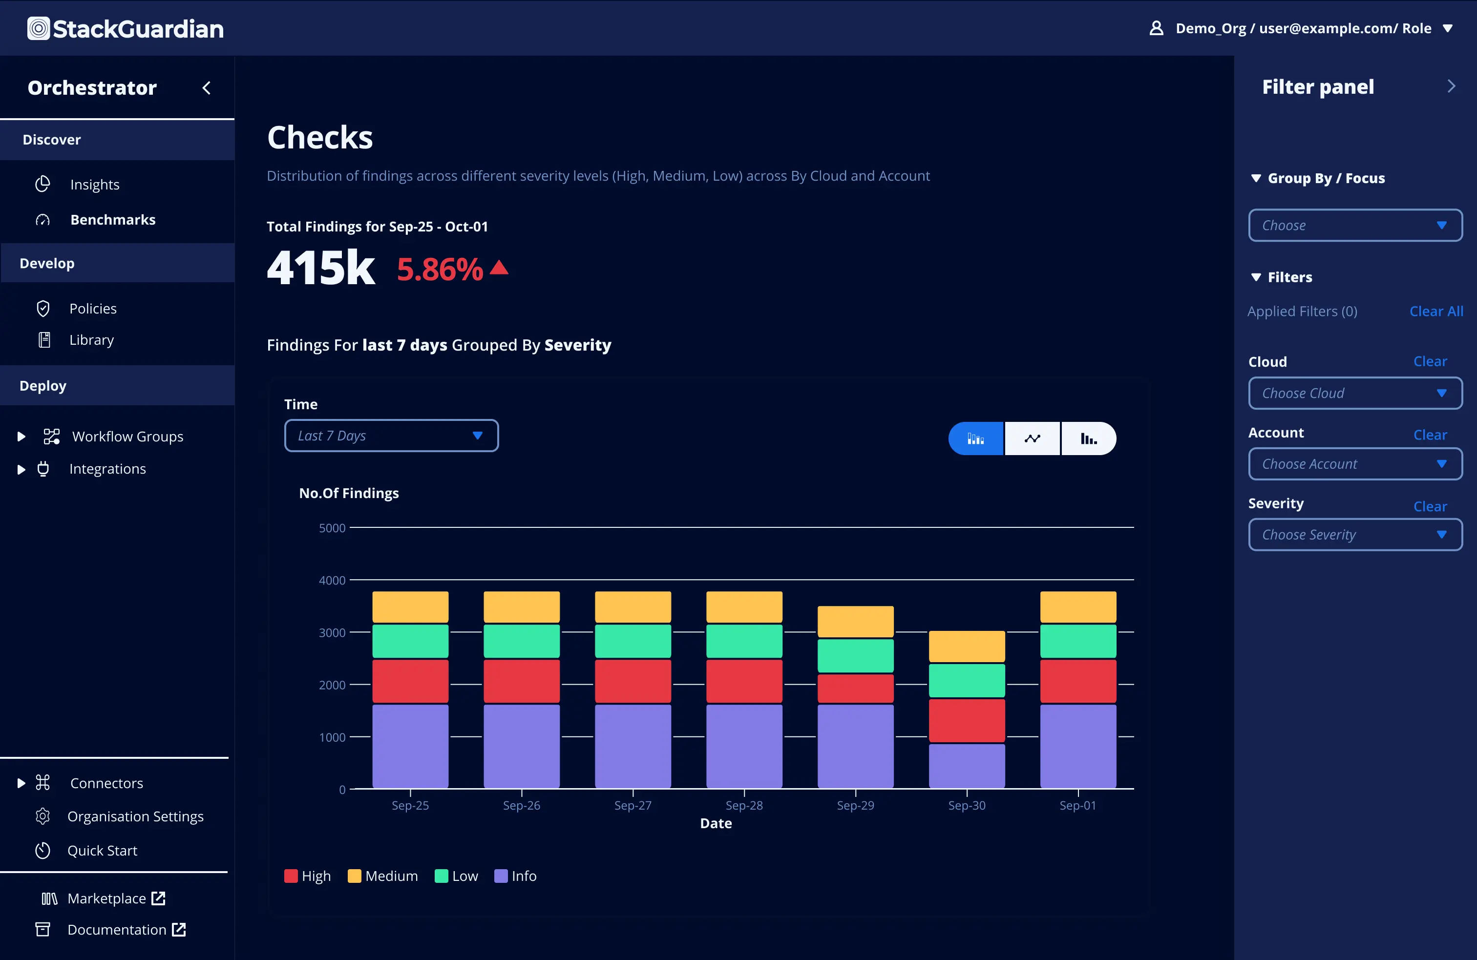Viewport: 1477px width, 960px height.
Task: Switch to simple bar chart view
Action: coord(1089,438)
